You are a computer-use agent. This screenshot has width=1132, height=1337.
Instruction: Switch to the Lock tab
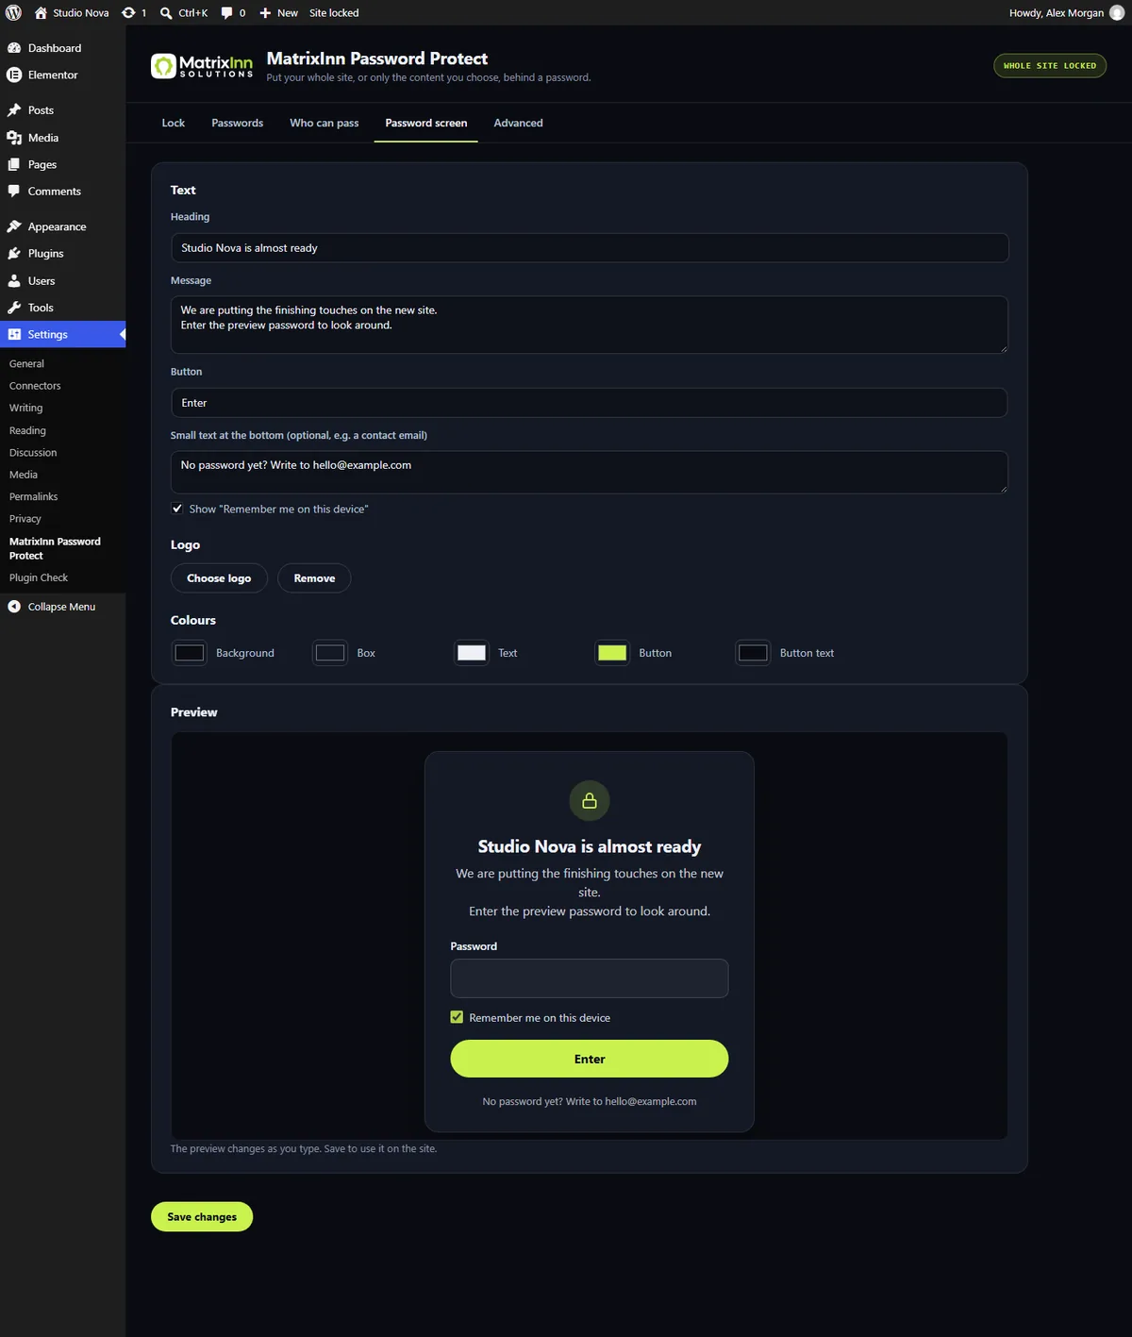[x=174, y=123]
